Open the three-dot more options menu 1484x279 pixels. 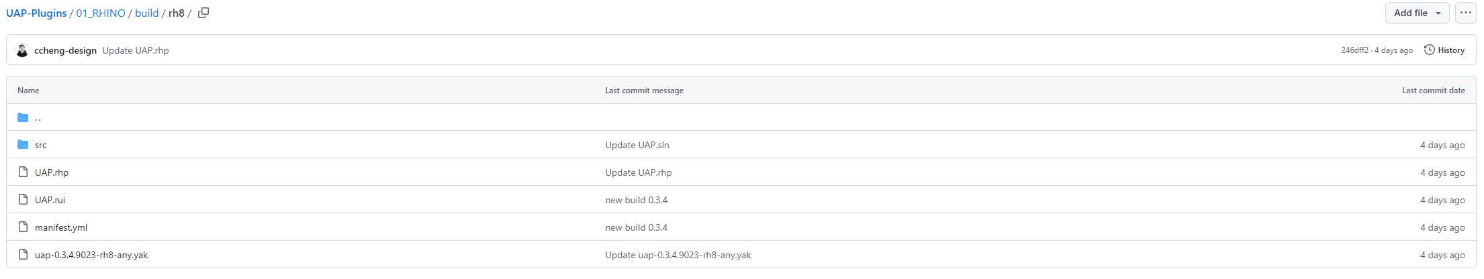pos(1465,13)
